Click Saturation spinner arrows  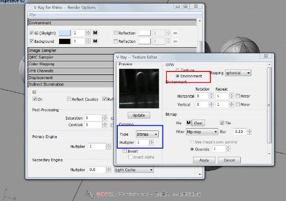(105, 118)
